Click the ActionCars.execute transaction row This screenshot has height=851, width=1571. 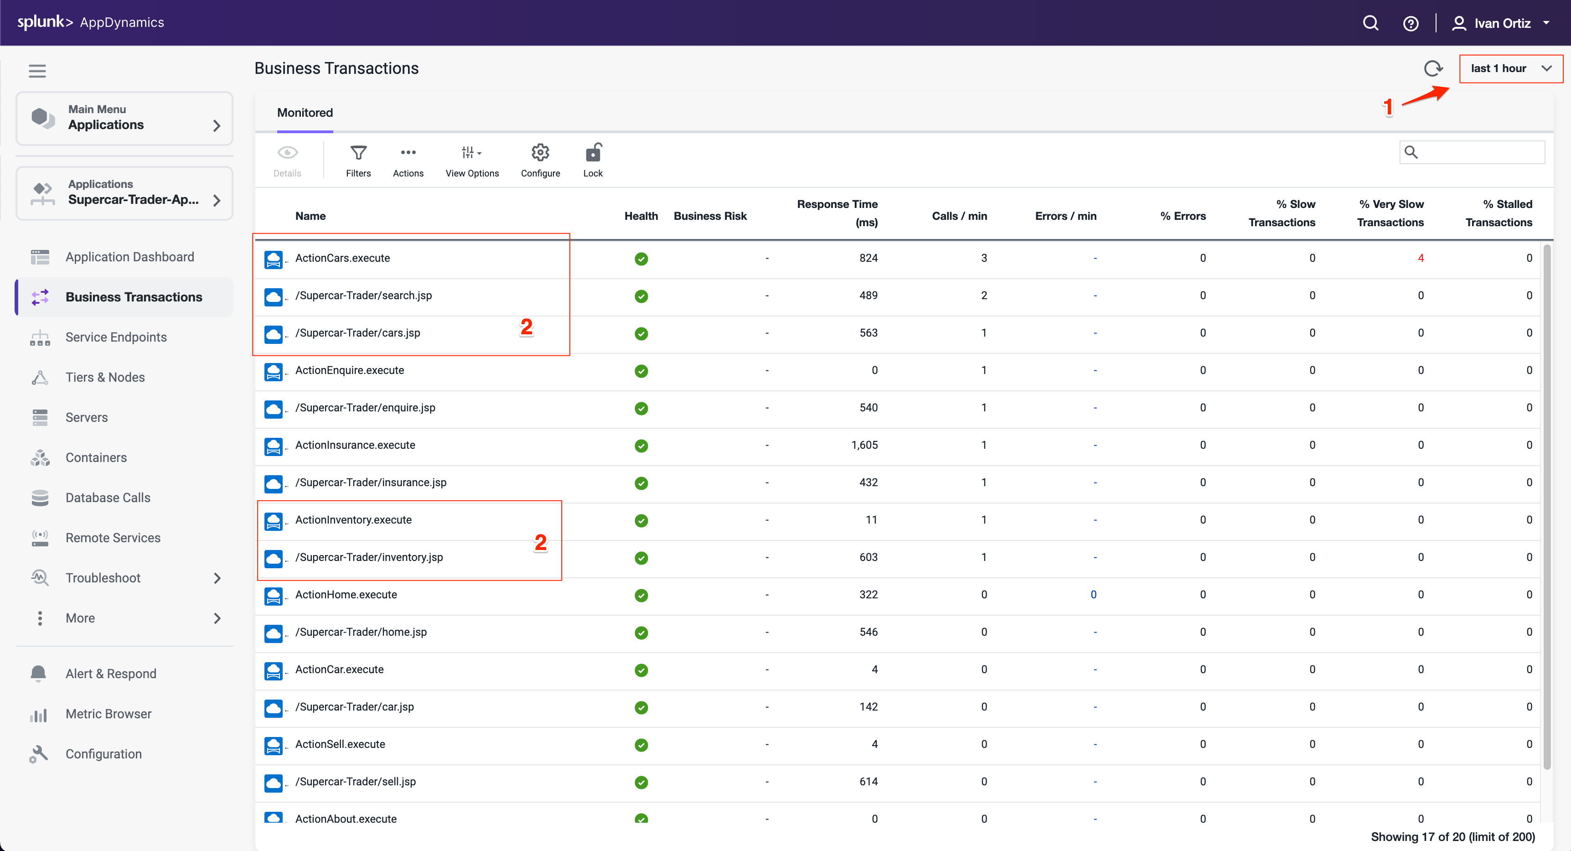343,258
